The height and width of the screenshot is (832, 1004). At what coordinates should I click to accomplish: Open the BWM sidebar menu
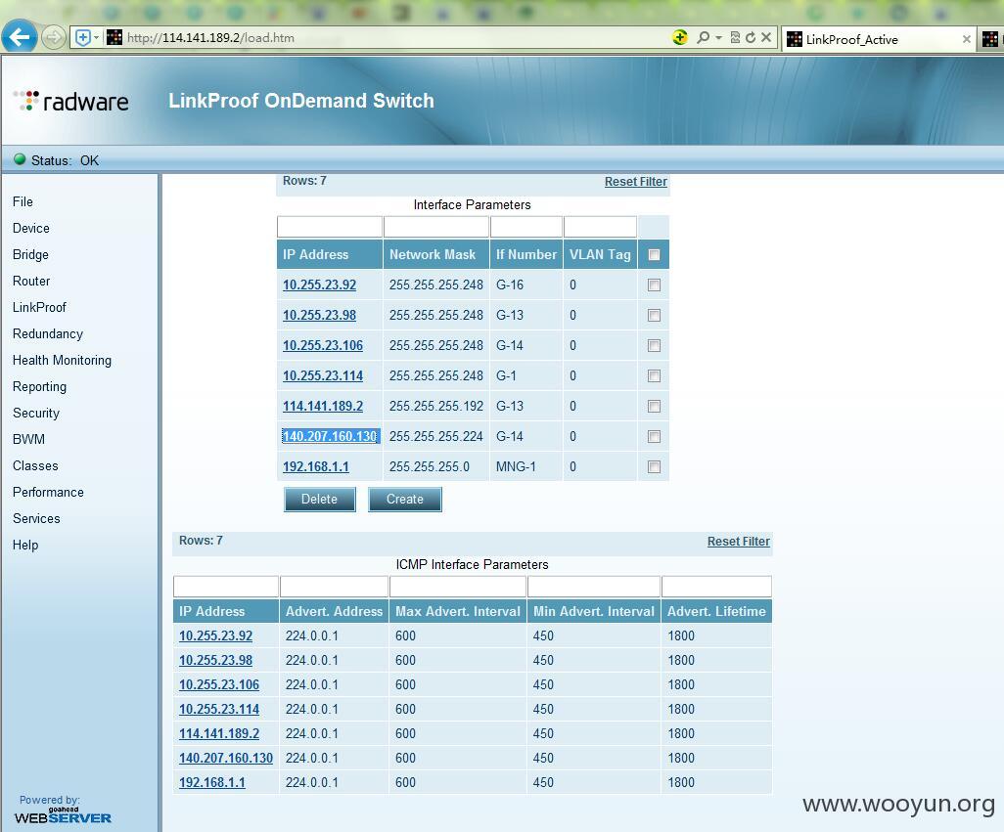[28, 439]
